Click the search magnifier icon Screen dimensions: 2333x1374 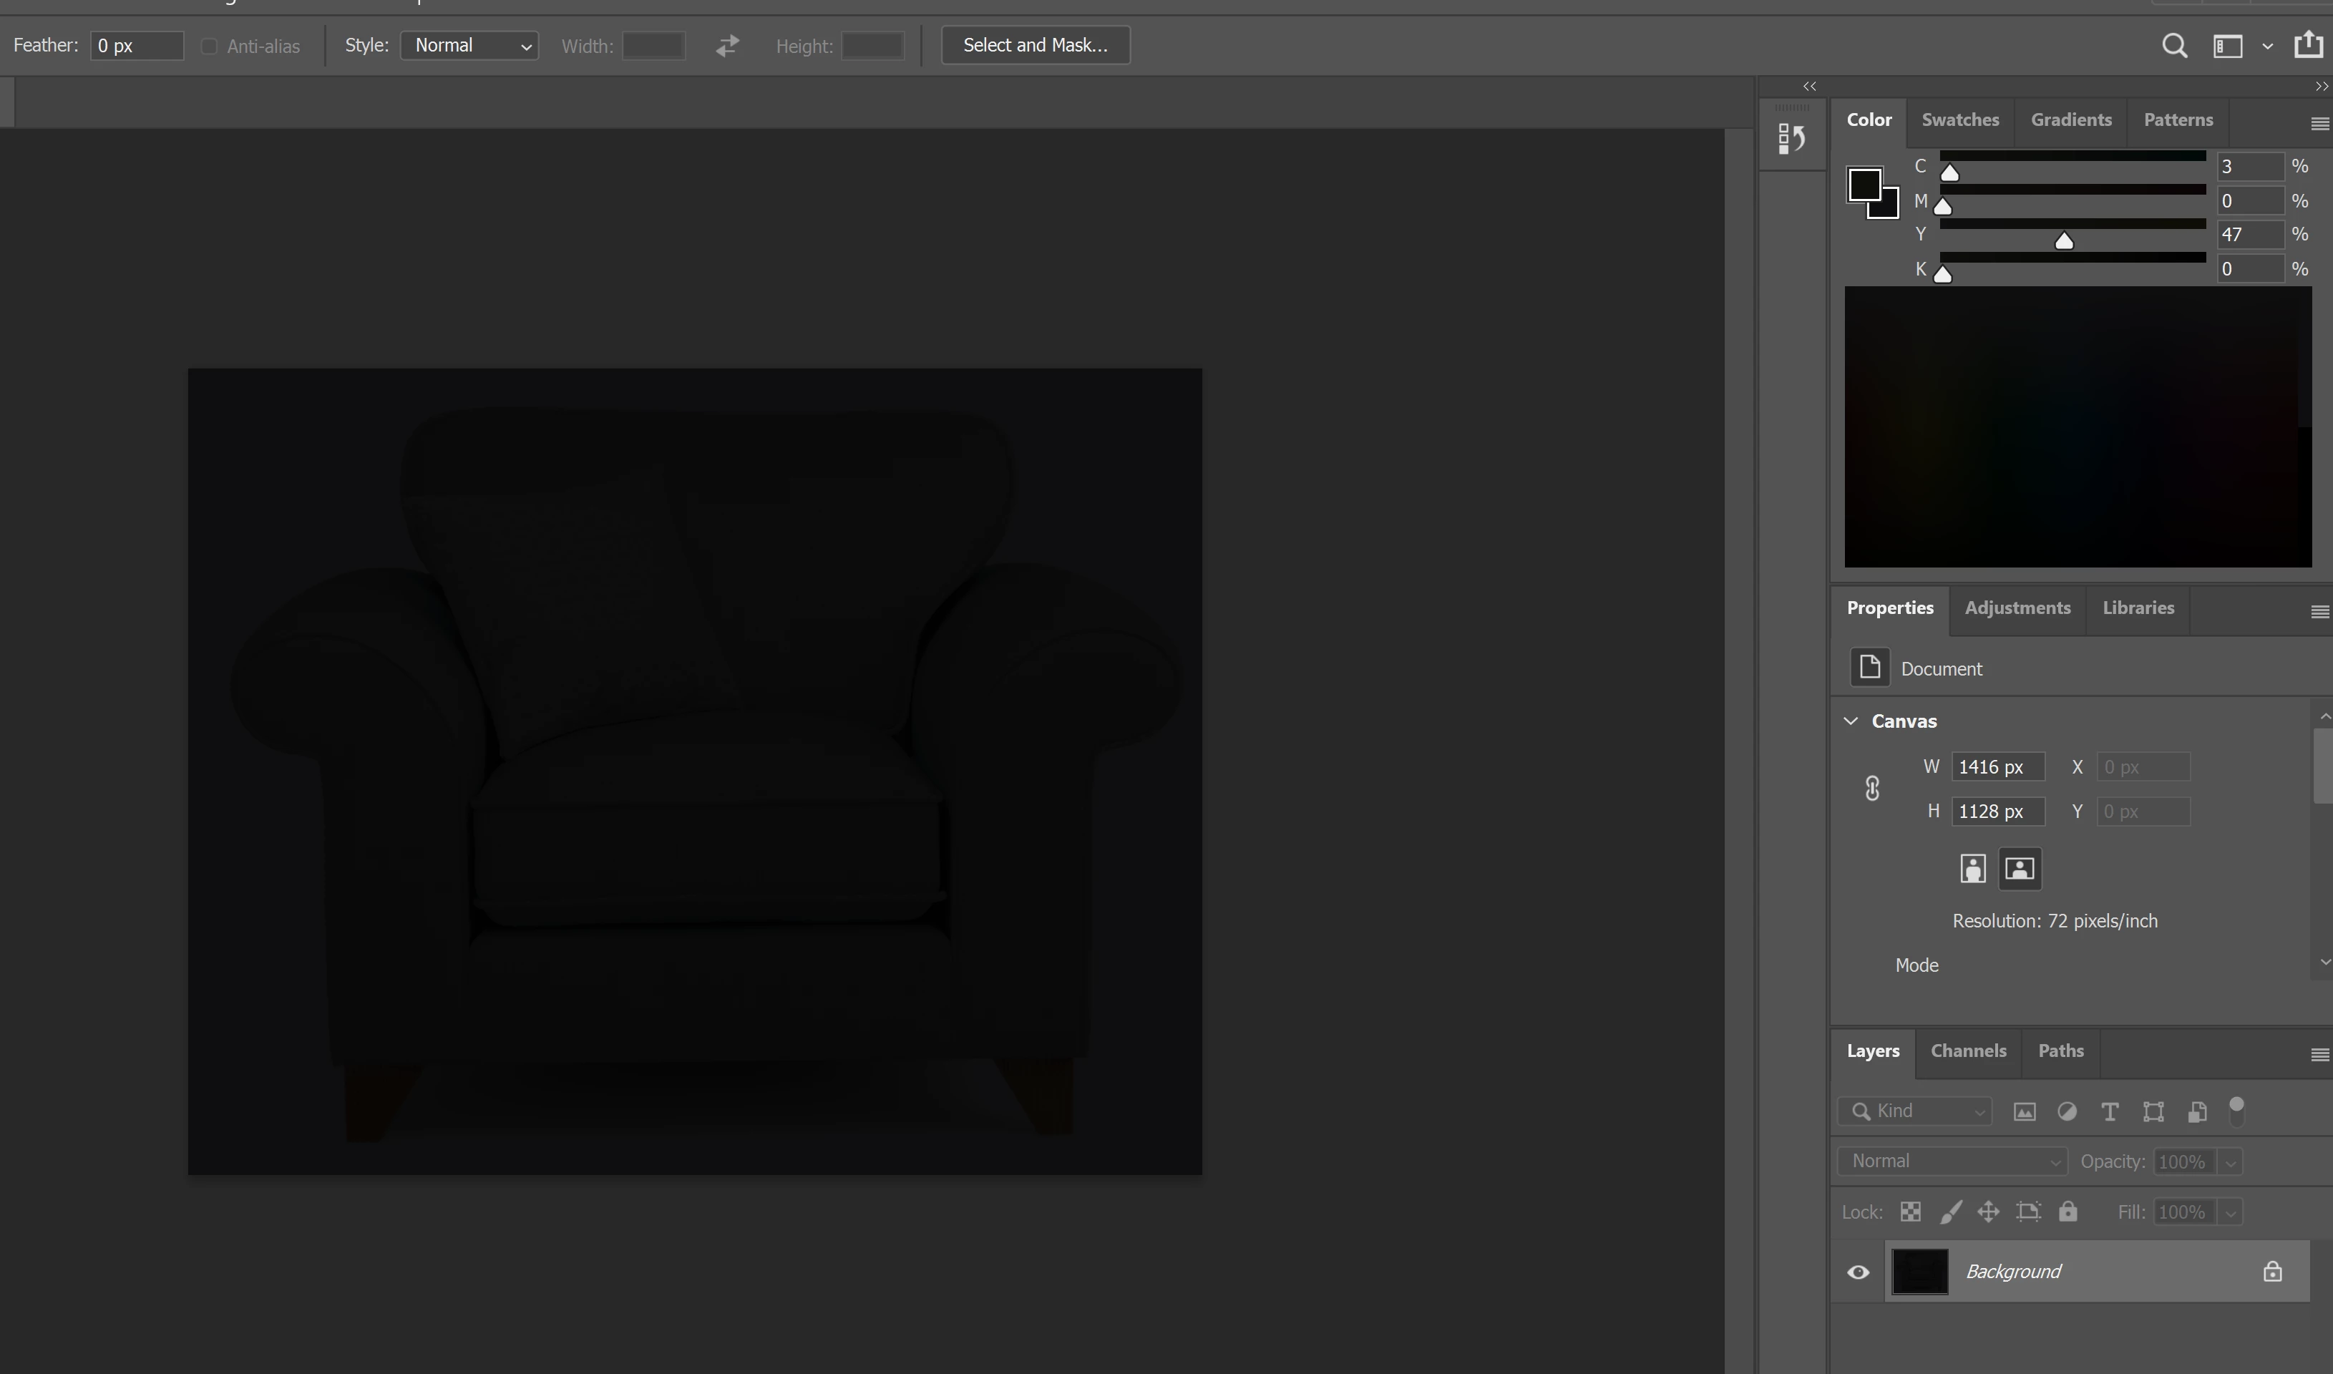2173,47
